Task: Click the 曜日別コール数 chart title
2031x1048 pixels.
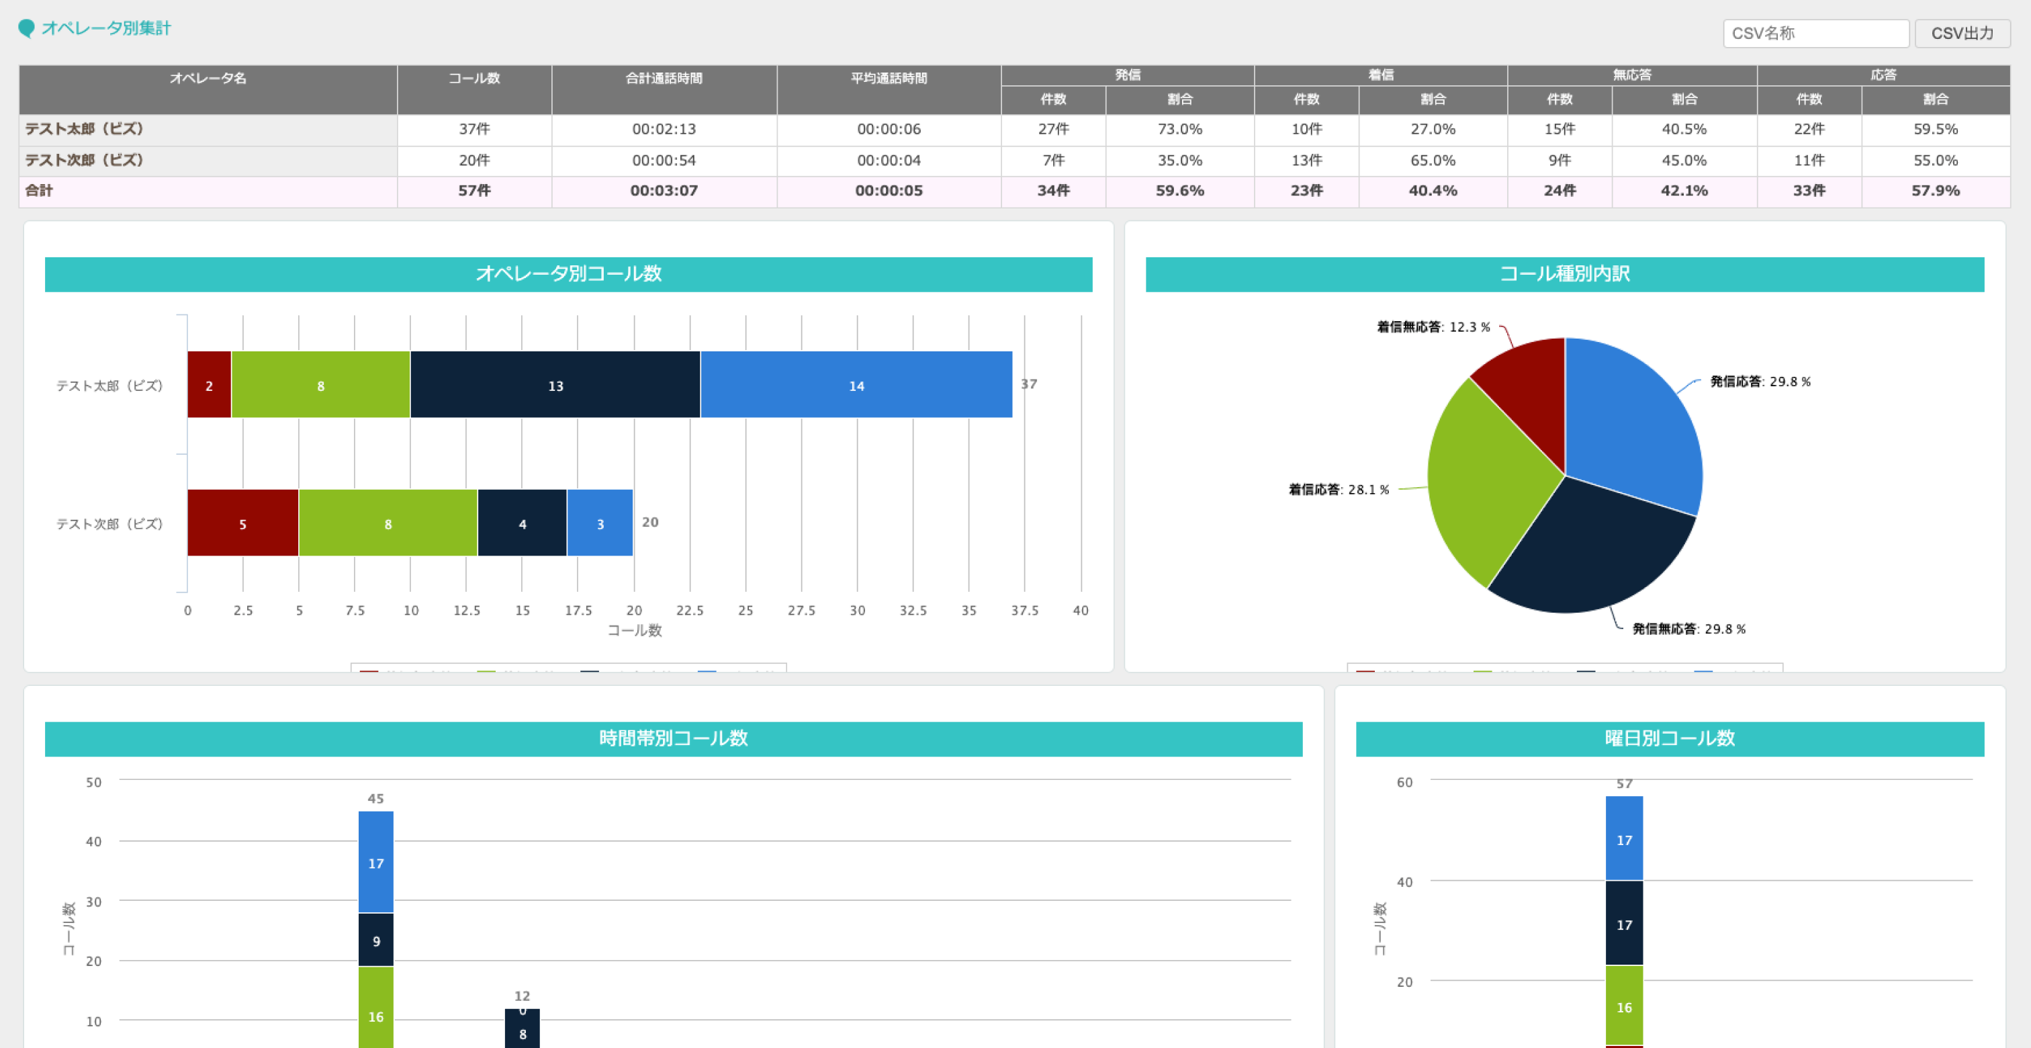Action: coord(1670,738)
